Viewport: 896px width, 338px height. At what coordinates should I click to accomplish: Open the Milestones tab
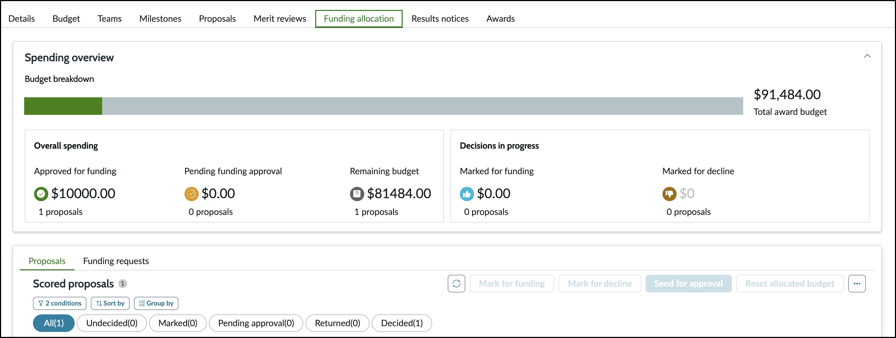pos(160,19)
